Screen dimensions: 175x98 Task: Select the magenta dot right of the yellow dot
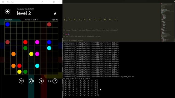click(37, 54)
